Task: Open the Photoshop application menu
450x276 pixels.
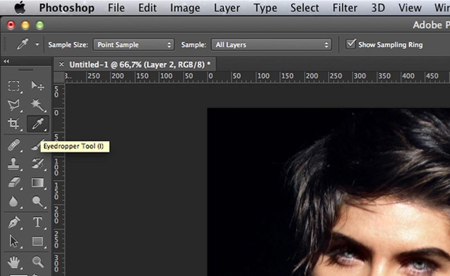Action: pos(67,8)
